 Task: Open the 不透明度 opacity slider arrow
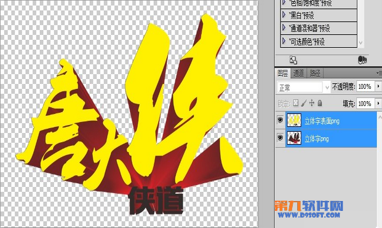(378, 86)
